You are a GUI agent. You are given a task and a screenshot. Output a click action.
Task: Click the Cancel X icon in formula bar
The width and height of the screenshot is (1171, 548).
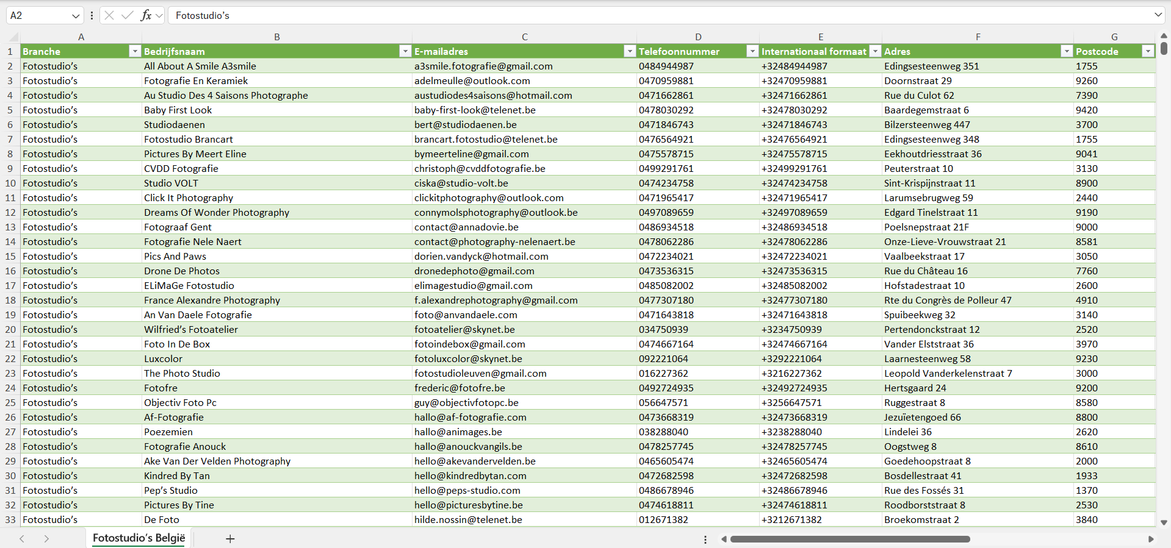click(109, 15)
